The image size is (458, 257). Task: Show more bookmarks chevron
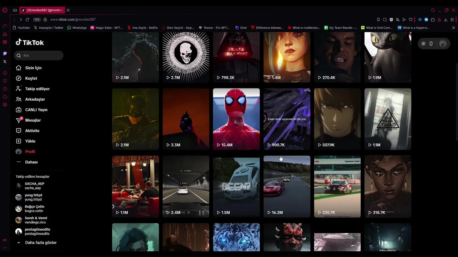click(x=453, y=27)
